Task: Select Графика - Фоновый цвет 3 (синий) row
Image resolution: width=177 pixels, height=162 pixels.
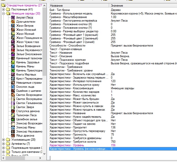Action: pyautogui.click(x=113, y=42)
